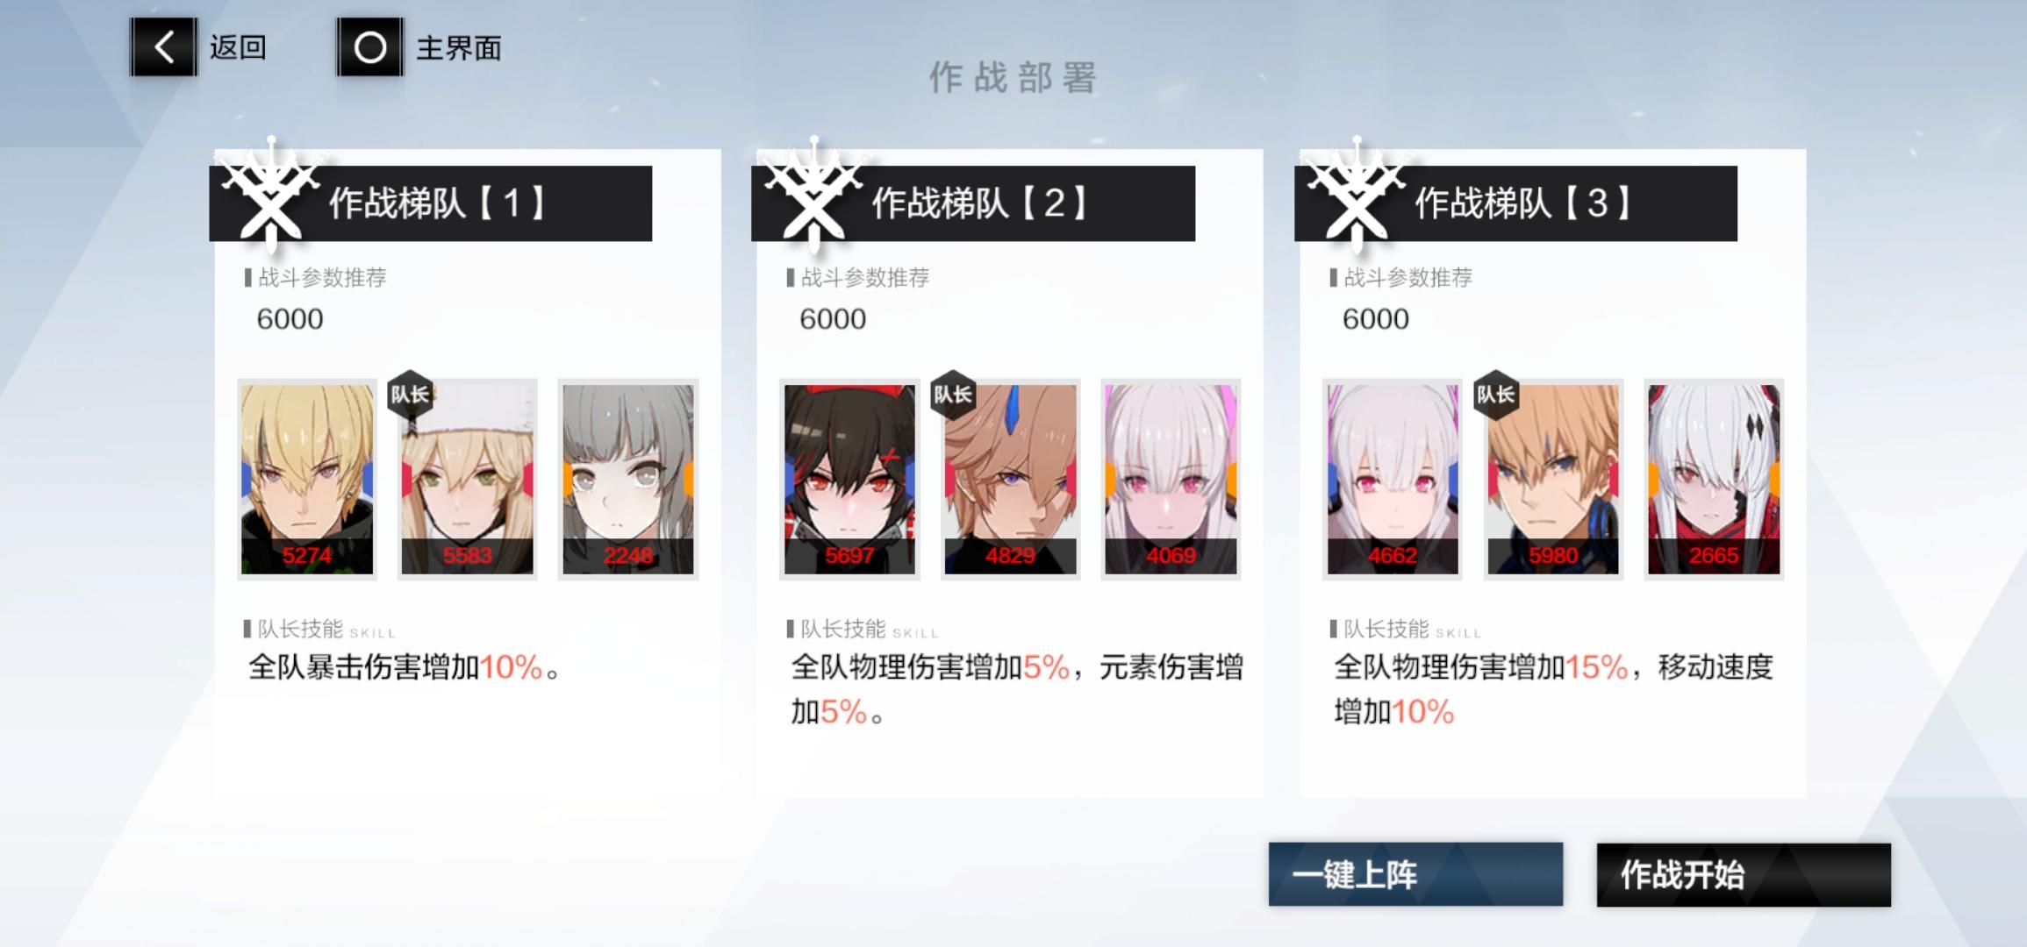Image resolution: width=2027 pixels, height=947 pixels.
Task: Click the back arrow icon
Action: pos(164,46)
